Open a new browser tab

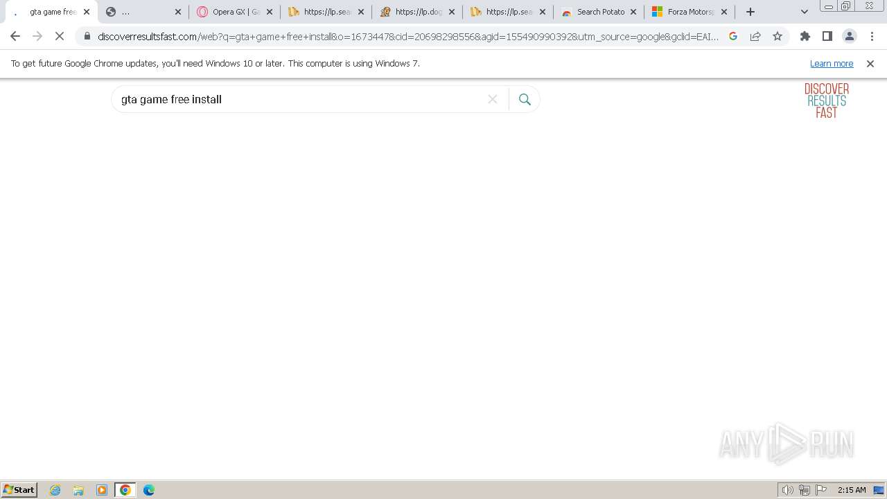[x=750, y=12]
